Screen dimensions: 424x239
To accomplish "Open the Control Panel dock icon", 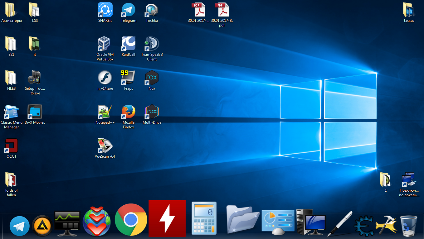I will pyautogui.click(x=278, y=222).
